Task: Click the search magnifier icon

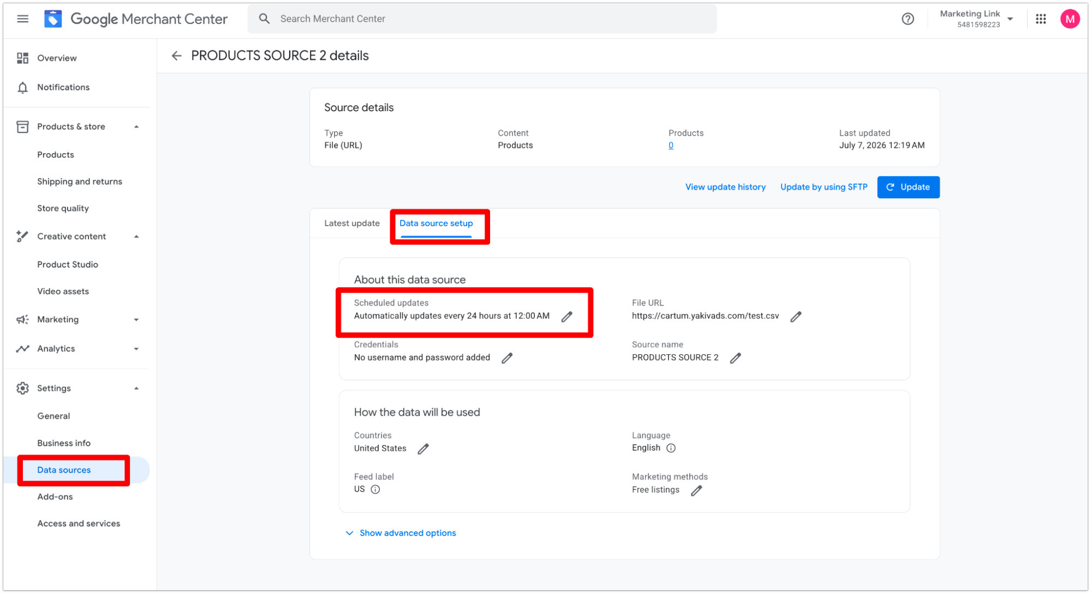Action: [x=264, y=19]
